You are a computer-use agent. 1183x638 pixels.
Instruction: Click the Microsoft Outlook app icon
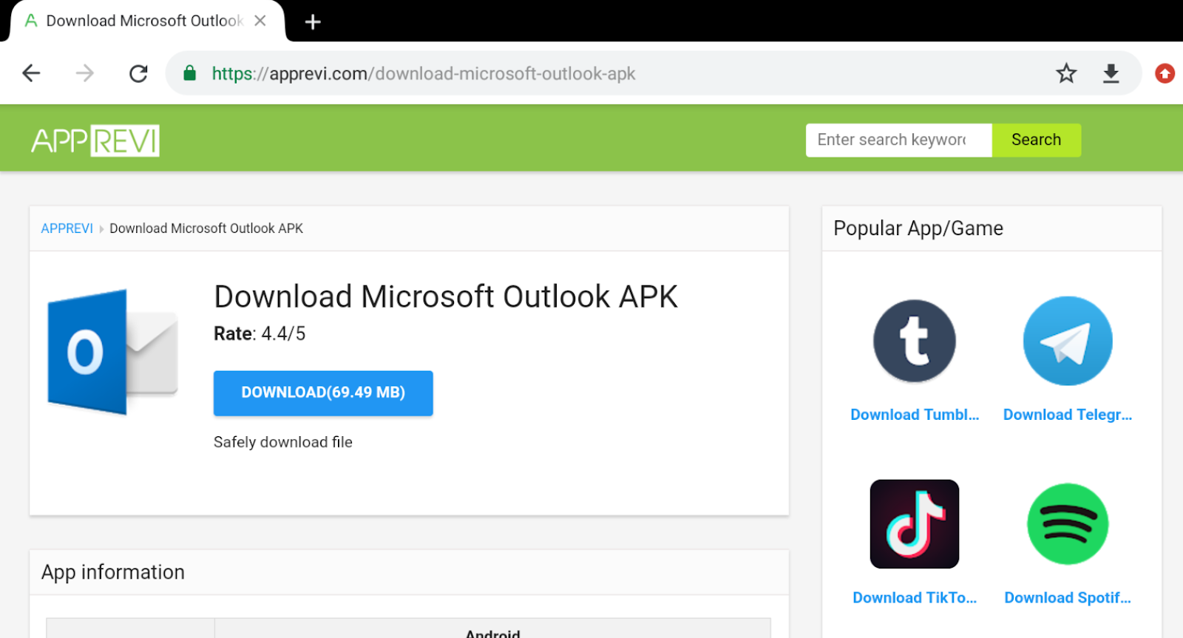point(112,352)
